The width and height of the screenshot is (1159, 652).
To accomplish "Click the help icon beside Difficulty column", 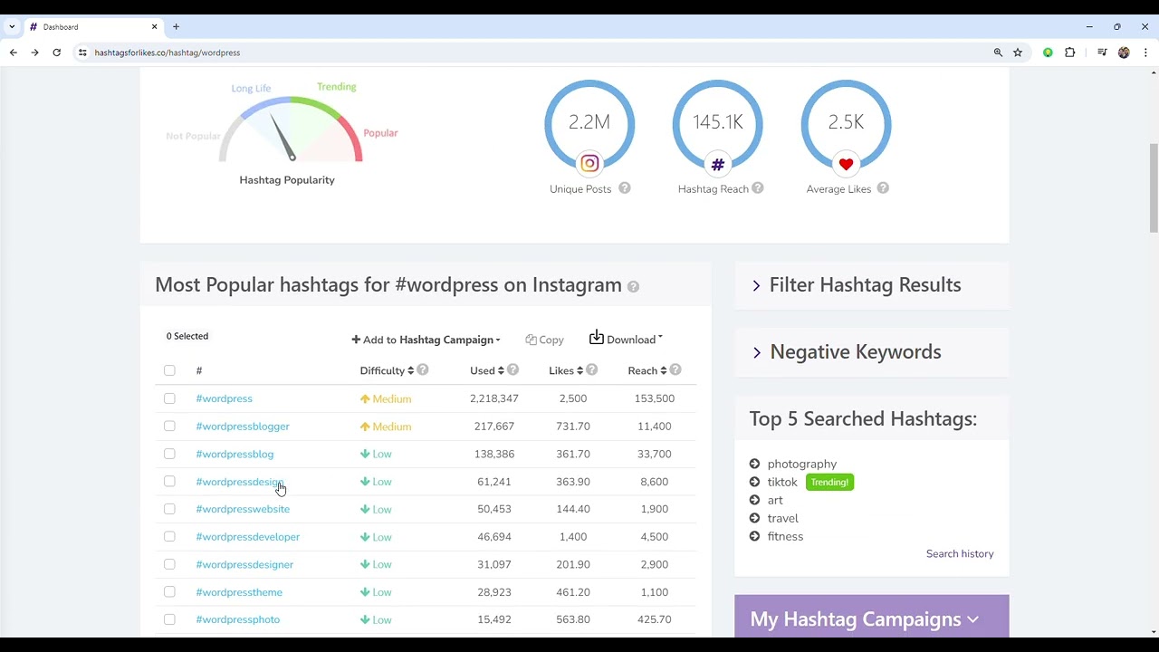I will 423,369.
